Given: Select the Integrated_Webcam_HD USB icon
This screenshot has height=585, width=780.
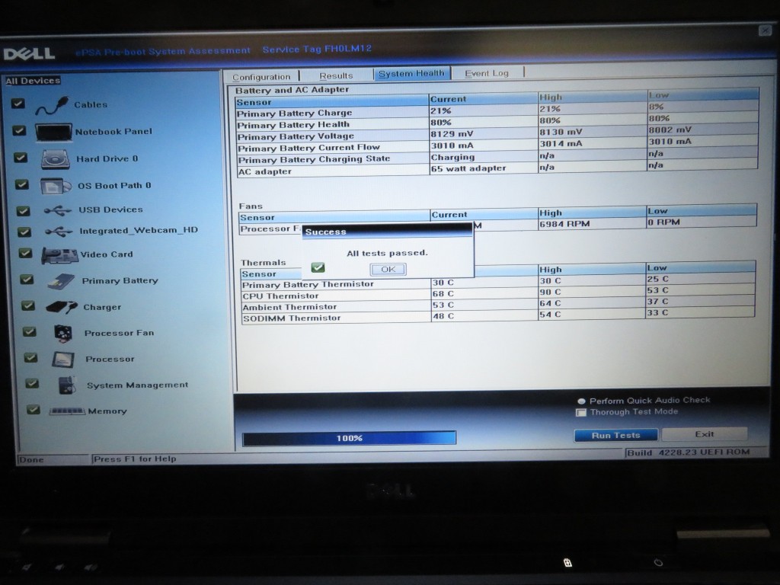Looking at the screenshot, I should click(59, 232).
